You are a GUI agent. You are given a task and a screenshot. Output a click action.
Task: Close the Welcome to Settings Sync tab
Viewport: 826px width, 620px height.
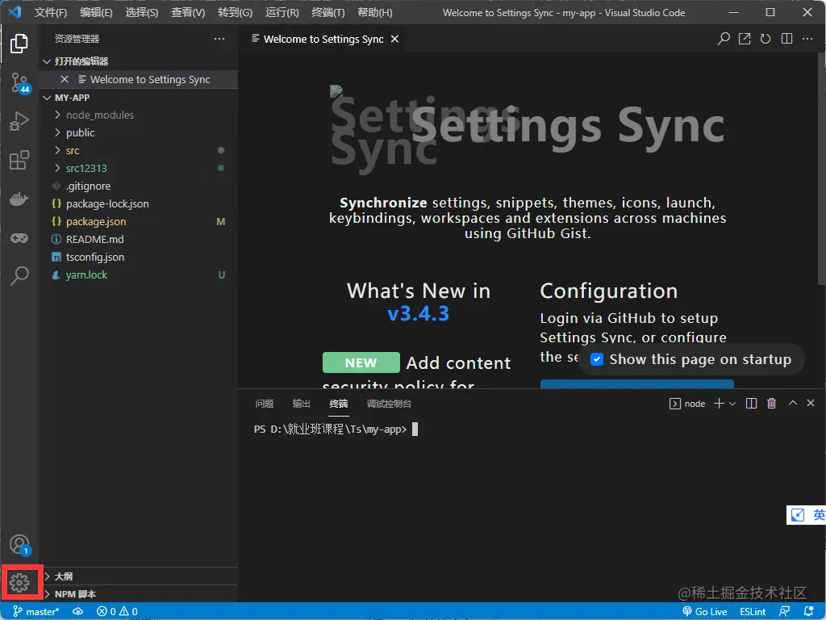[394, 39]
